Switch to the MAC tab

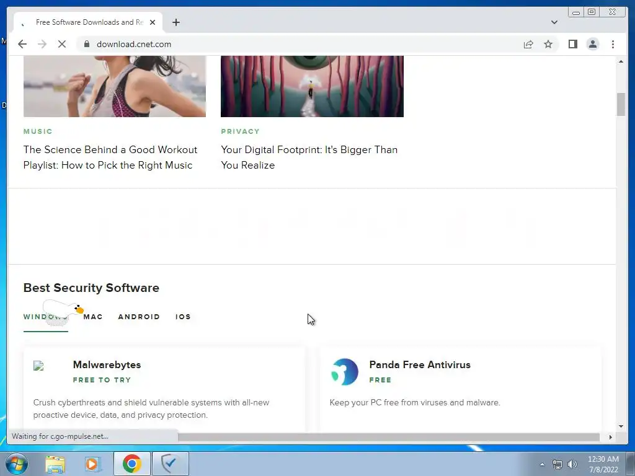click(93, 317)
